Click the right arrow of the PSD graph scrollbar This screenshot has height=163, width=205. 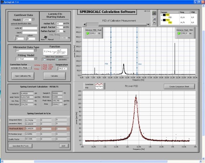click(x=149, y=24)
